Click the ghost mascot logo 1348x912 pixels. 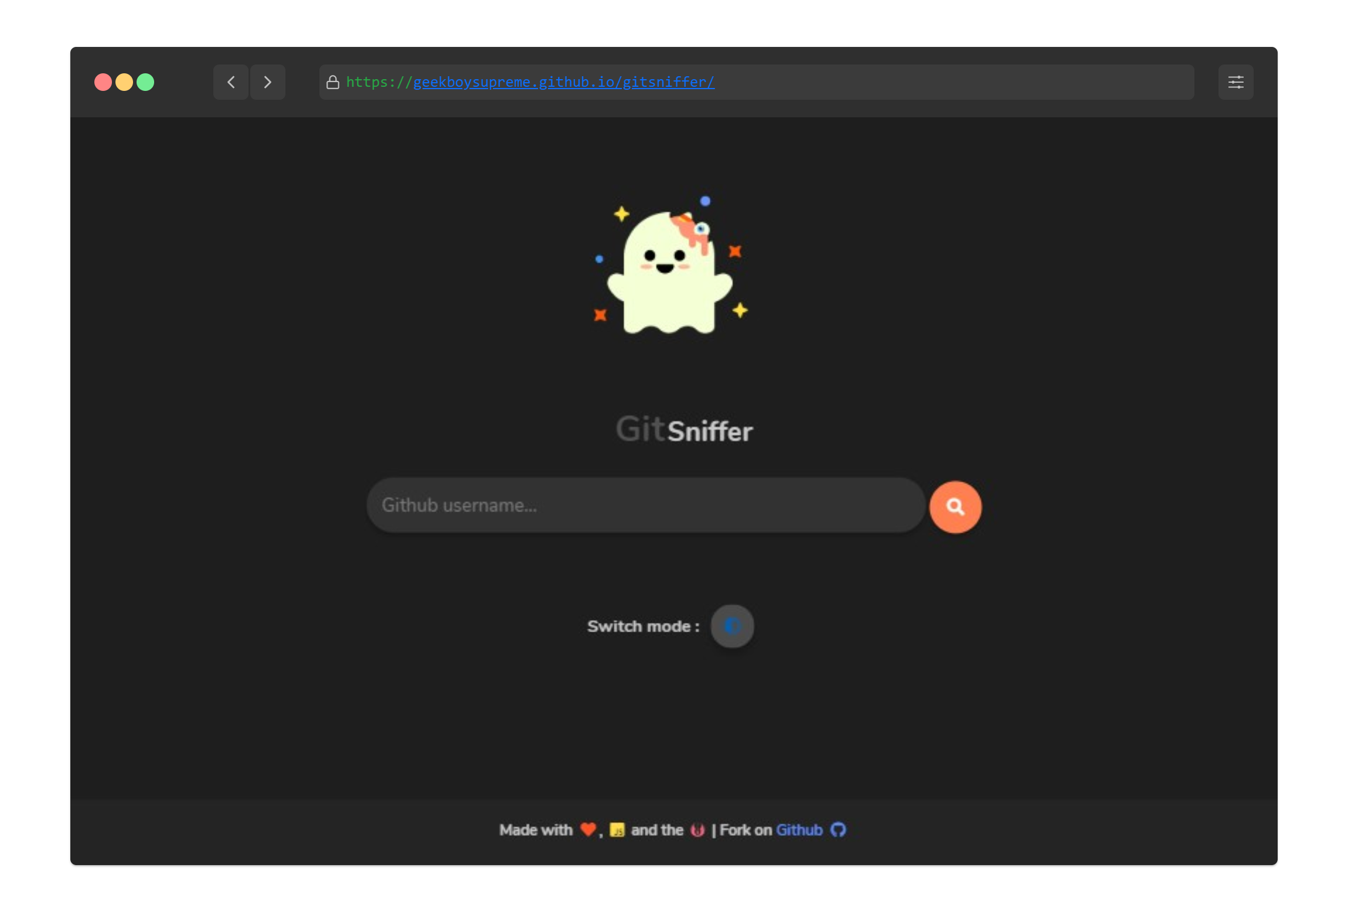point(670,266)
